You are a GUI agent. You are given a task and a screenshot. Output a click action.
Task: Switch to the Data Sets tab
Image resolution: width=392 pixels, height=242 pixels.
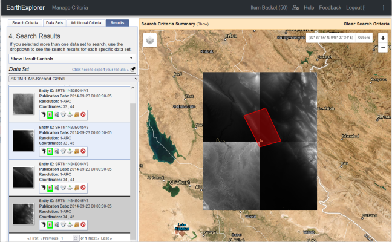[x=57, y=23]
